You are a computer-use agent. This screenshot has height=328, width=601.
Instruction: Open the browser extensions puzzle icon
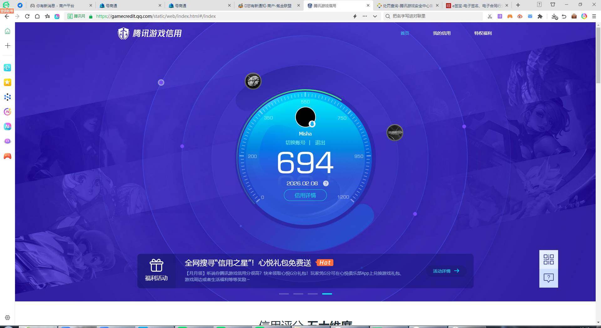pyautogui.click(x=540, y=16)
